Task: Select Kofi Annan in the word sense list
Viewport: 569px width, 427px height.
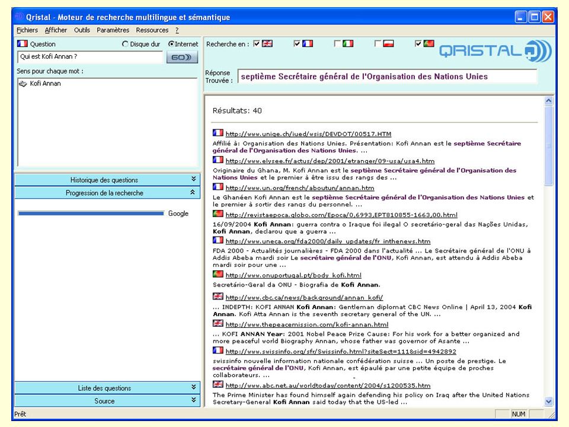Action: tap(46, 84)
